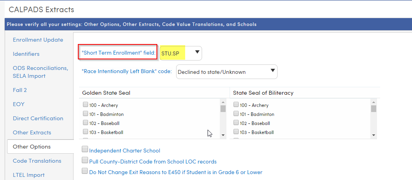Viewport: 412px width, 180px height.
Task: Click the State Seal of Biliteracy column header
Action: (263, 93)
